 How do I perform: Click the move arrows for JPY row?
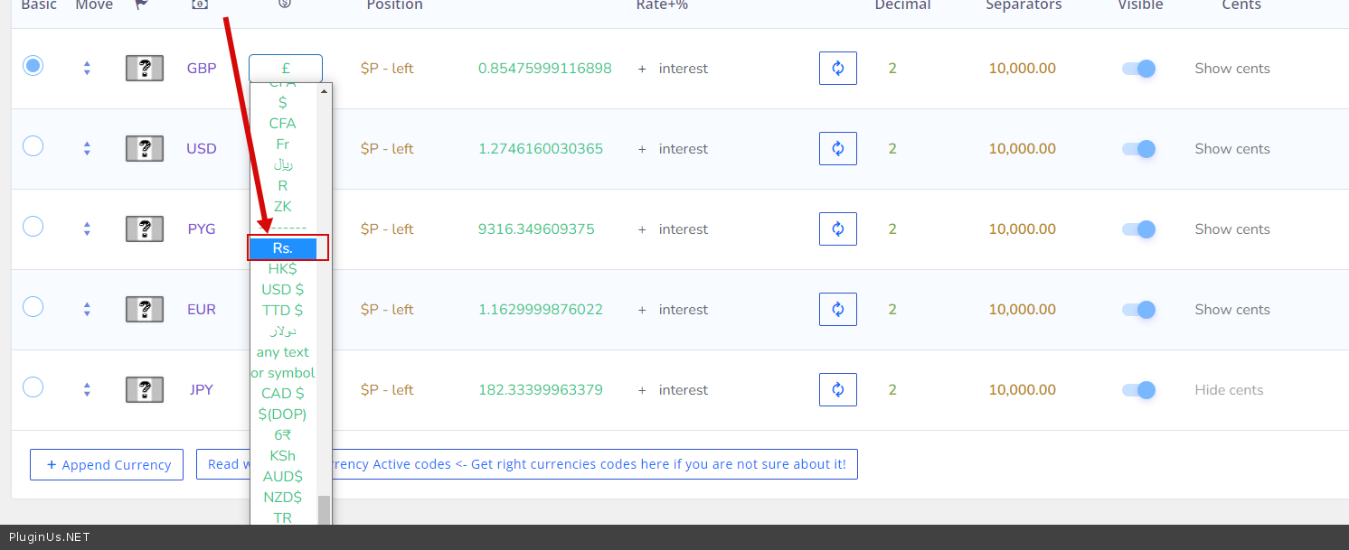[x=87, y=390]
